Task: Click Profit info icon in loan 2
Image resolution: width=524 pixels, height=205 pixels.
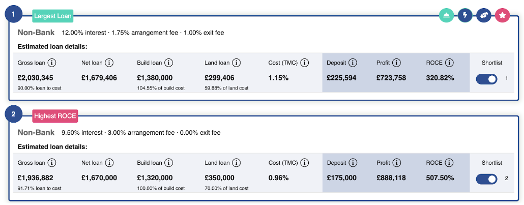Action: (x=397, y=163)
